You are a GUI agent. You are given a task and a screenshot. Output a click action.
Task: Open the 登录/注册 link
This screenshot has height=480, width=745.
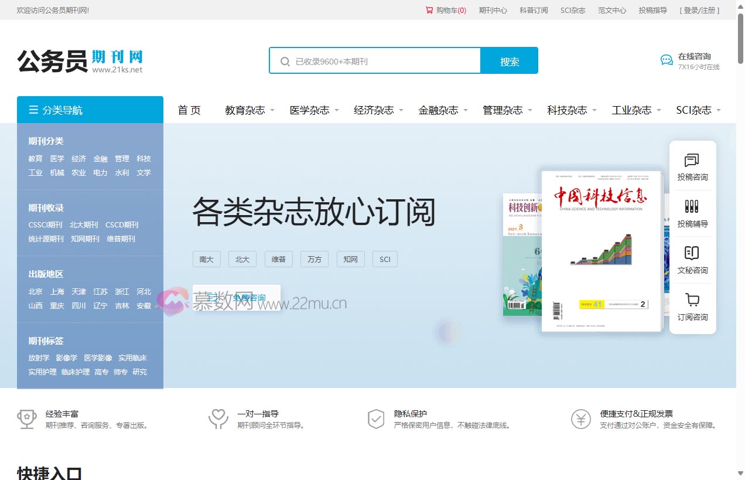pos(700,9)
